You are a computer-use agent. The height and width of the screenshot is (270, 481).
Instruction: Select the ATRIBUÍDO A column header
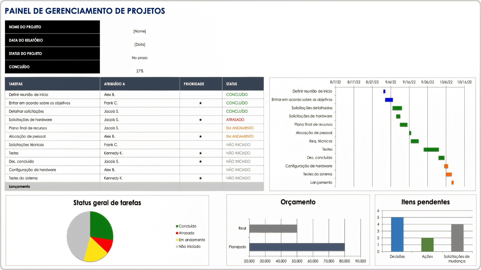tap(140, 84)
